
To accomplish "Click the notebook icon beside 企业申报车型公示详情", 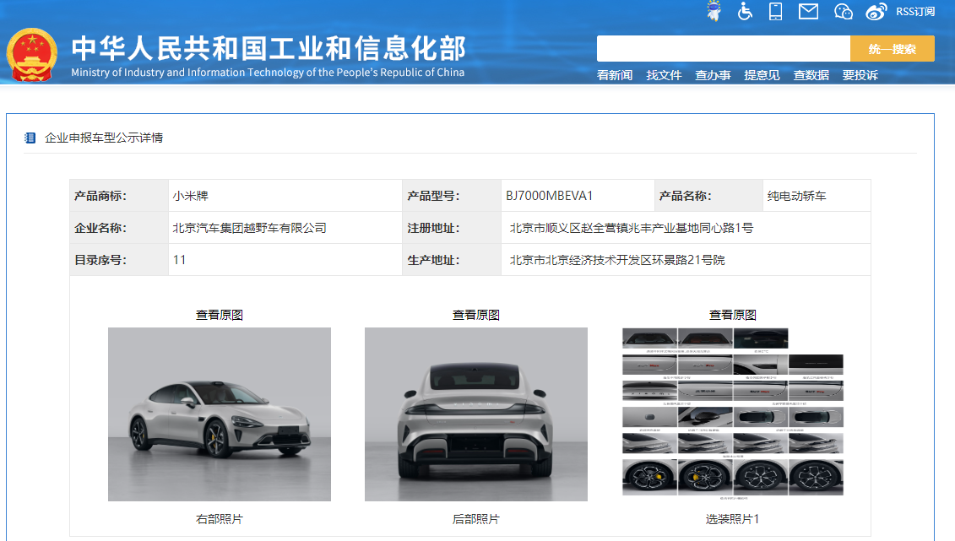I will click(x=30, y=138).
